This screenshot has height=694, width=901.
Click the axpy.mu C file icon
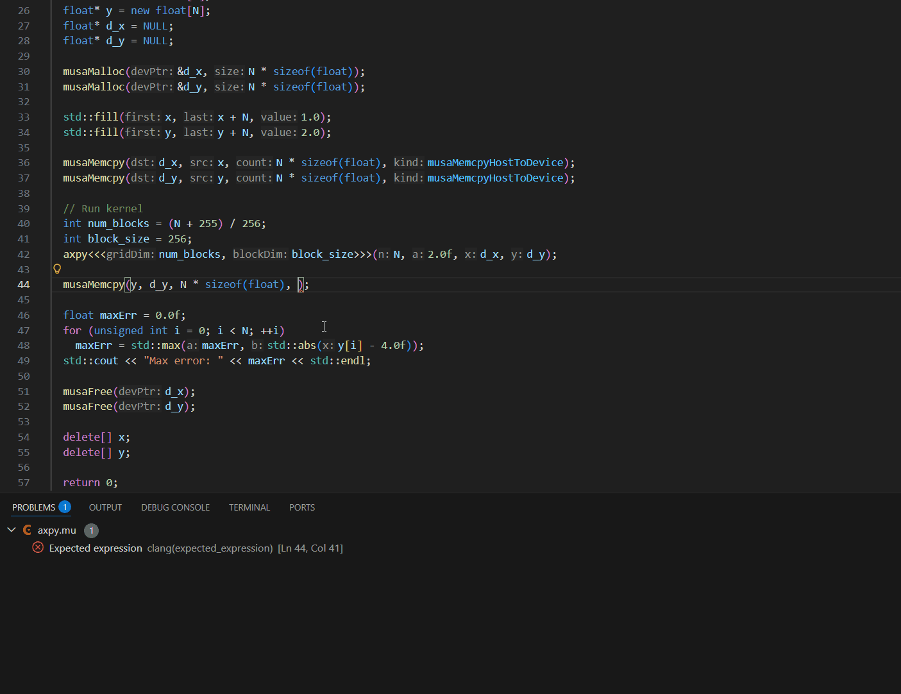click(27, 530)
